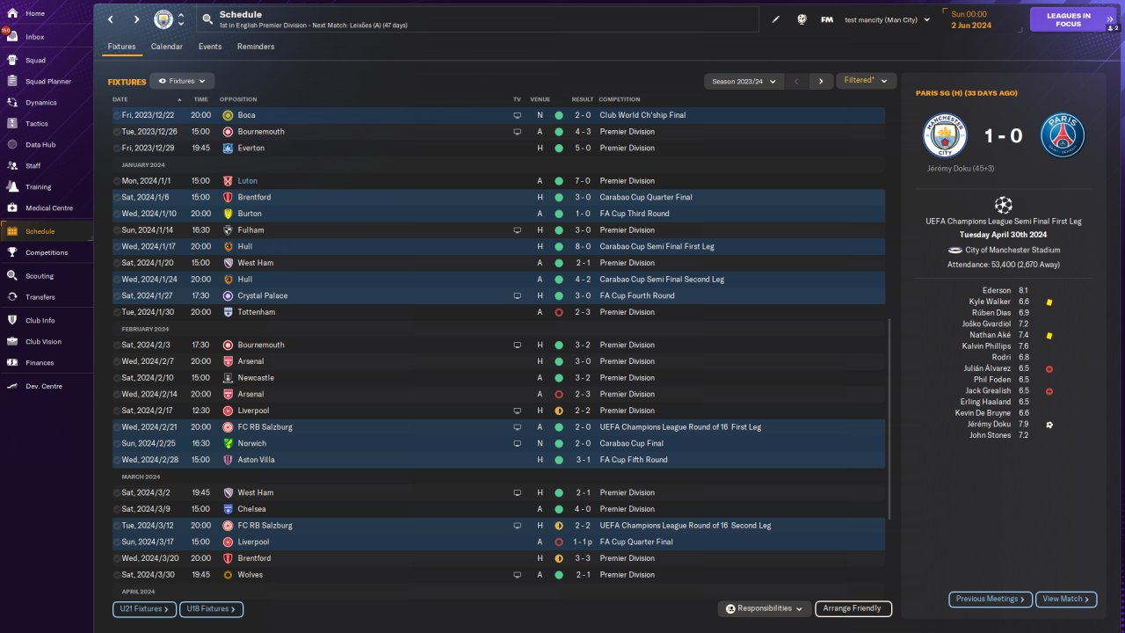Click the pencil edit icon in the top bar

[x=776, y=19]
